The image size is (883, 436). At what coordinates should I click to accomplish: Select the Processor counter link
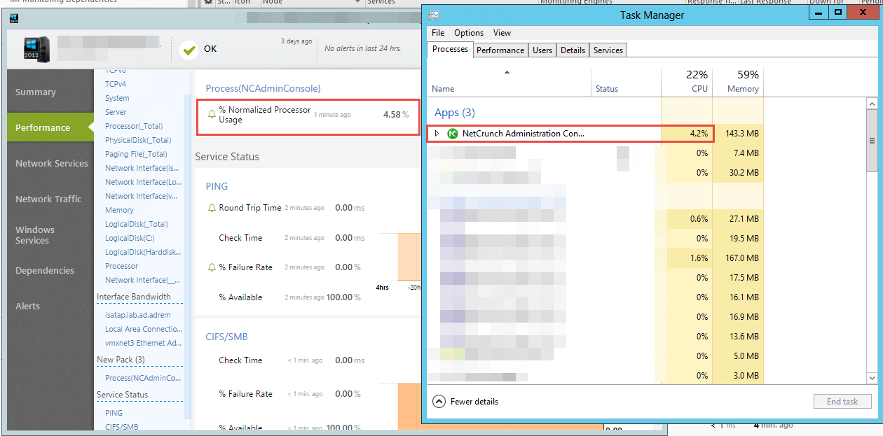[x=122, y=266]
